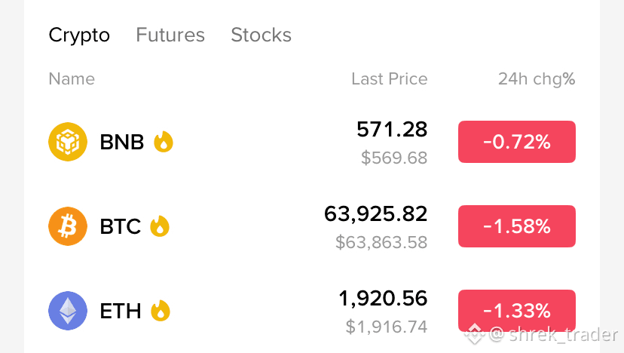Click the @shrek_trader watermark text
This screenshot has height=353, width=624.
(554, 334)
